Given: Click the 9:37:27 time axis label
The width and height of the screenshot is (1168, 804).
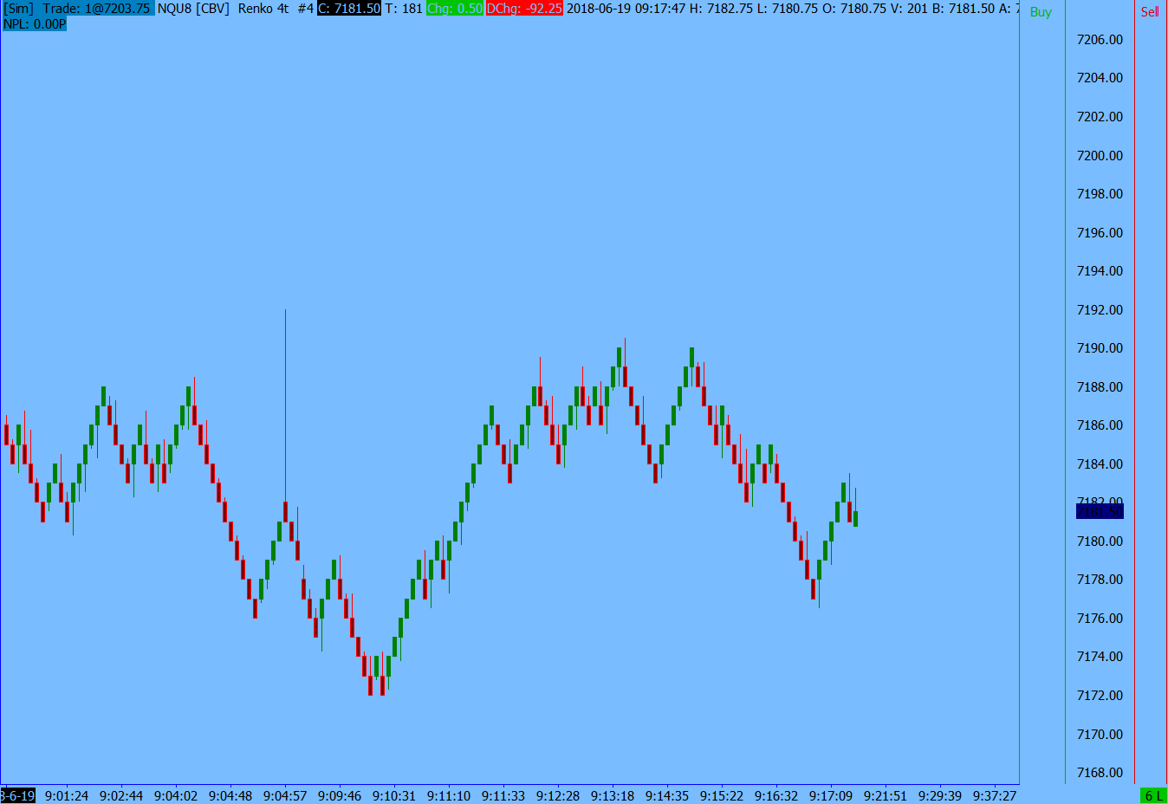Looking at the screenshot, I should click(x=995, y=795).
